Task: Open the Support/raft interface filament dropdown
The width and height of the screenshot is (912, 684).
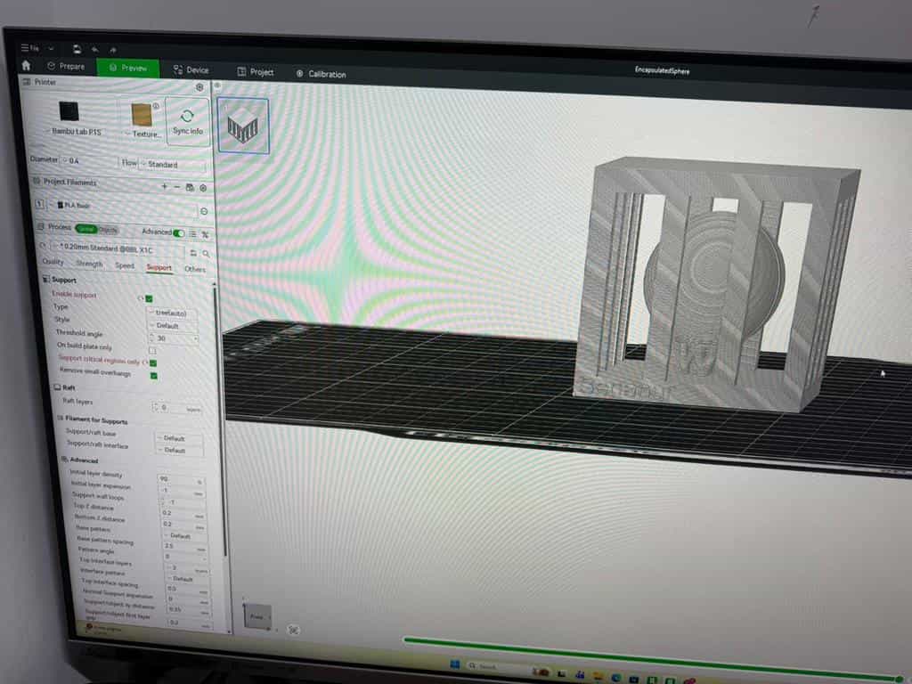Action: coord(180,450)
